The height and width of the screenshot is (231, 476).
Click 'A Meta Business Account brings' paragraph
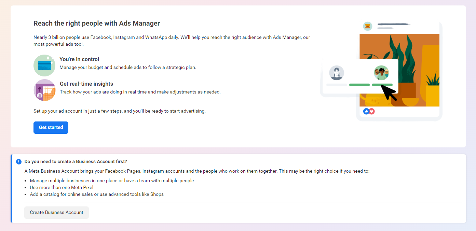click(197, 171)
